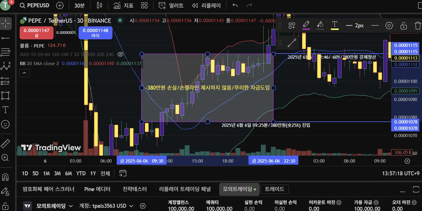Viewport: 422px width, 211px height.
Task: Create an 얼러트 alert
Action: [x=171, y=5]
